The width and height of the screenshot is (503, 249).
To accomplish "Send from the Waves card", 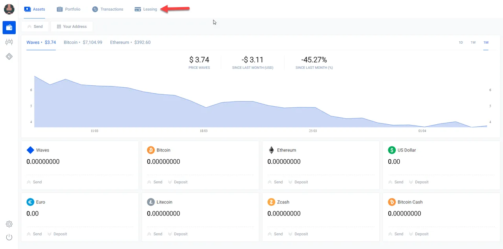I will [x=34, y=182].
